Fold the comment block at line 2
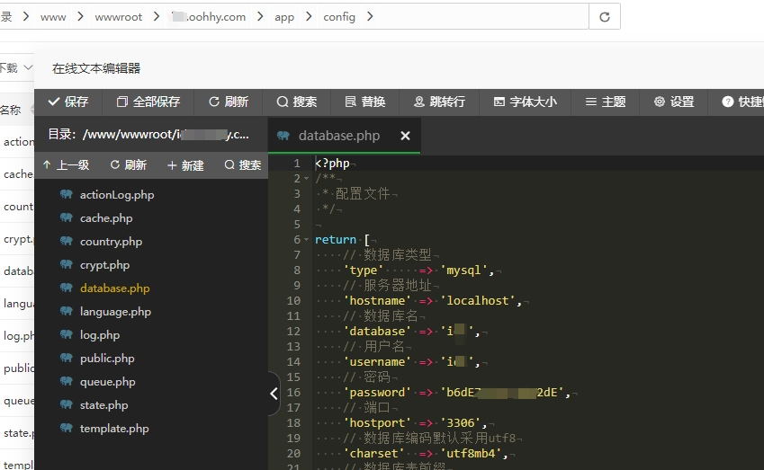 307,179
